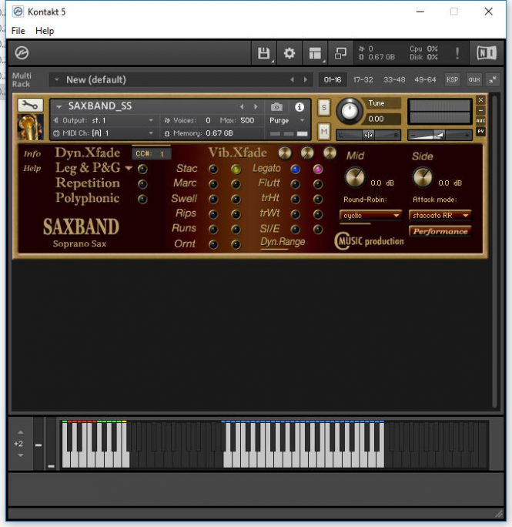Toggle the AUX sends button
This screenshot has width=512, height=527.
(480, 121)
